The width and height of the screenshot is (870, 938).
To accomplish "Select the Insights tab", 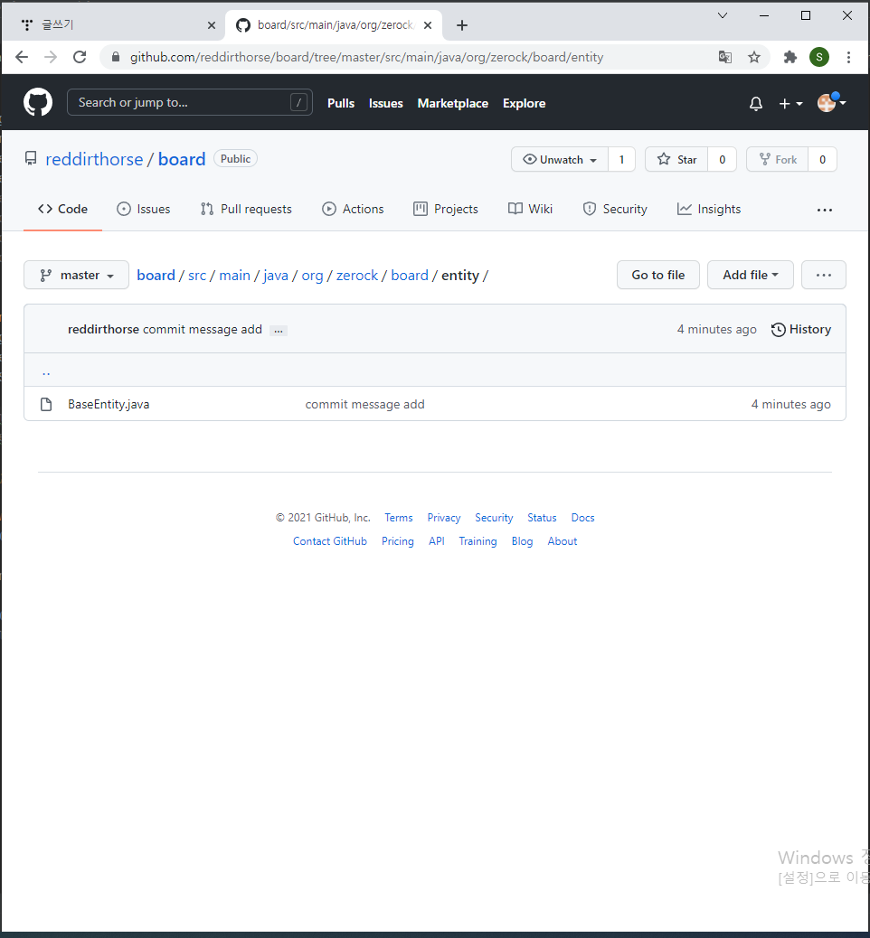I will (x=709, y=209).
